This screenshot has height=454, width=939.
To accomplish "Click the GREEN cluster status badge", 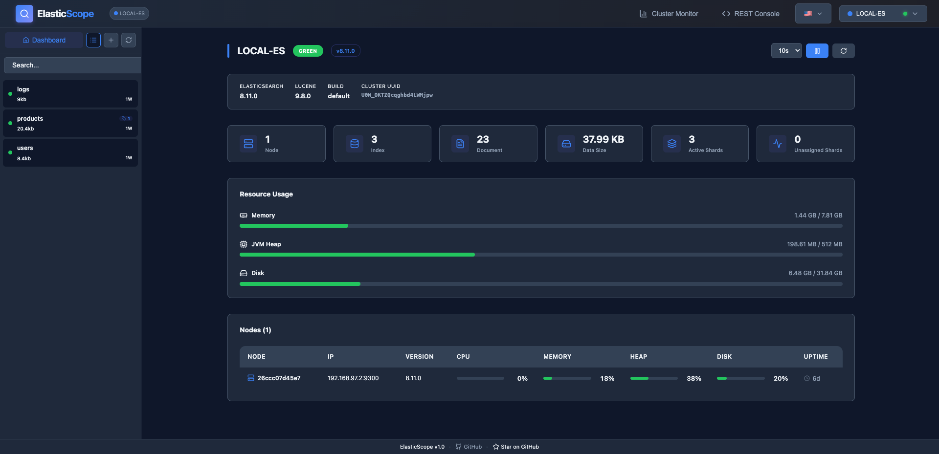I will pyautogui.click(x=308, y=51).
